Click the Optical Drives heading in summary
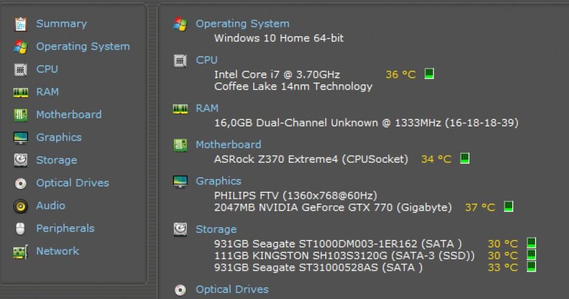The height and width of the screenshot is (299, 569). click(231, 290)
